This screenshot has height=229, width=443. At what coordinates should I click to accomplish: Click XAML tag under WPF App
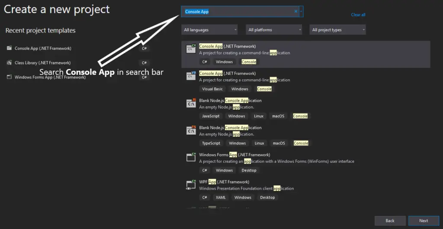(x=221, y=197)
